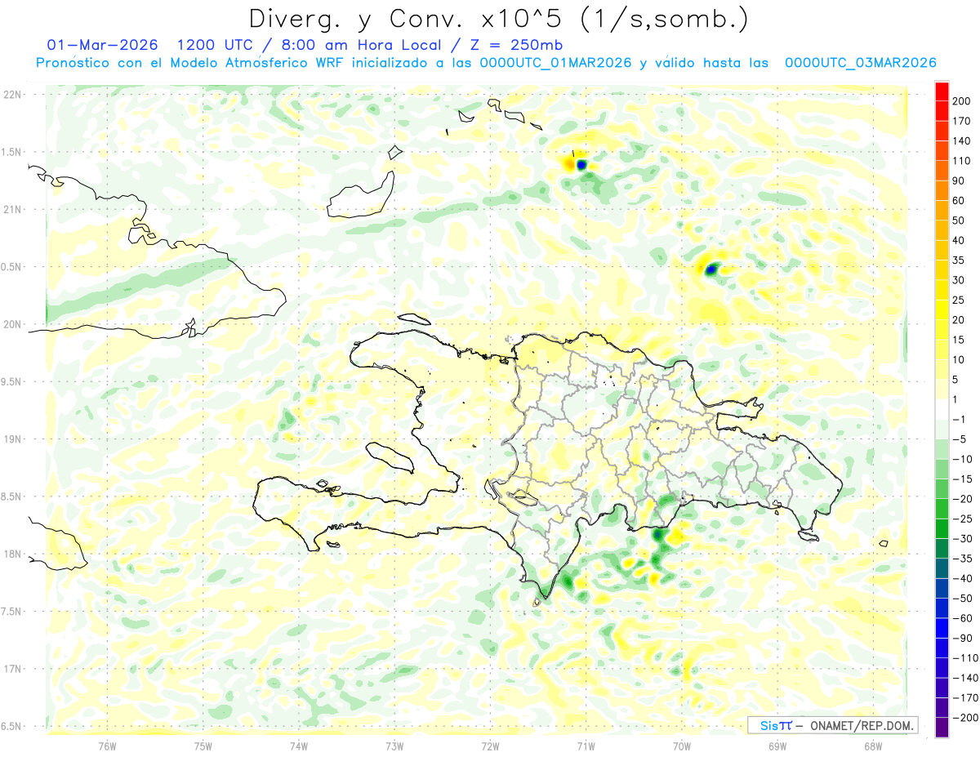Click legend swatch between 170 and 200

coord(942,111)
